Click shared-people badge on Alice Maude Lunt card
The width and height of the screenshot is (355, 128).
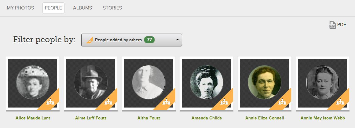tap(50, 102)
